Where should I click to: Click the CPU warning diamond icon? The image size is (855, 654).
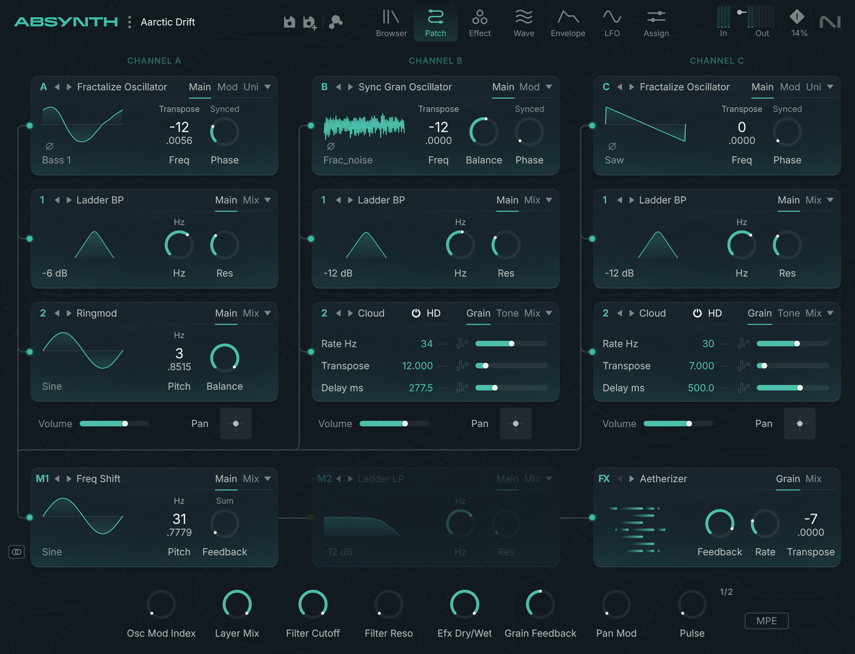click(797, 17)
